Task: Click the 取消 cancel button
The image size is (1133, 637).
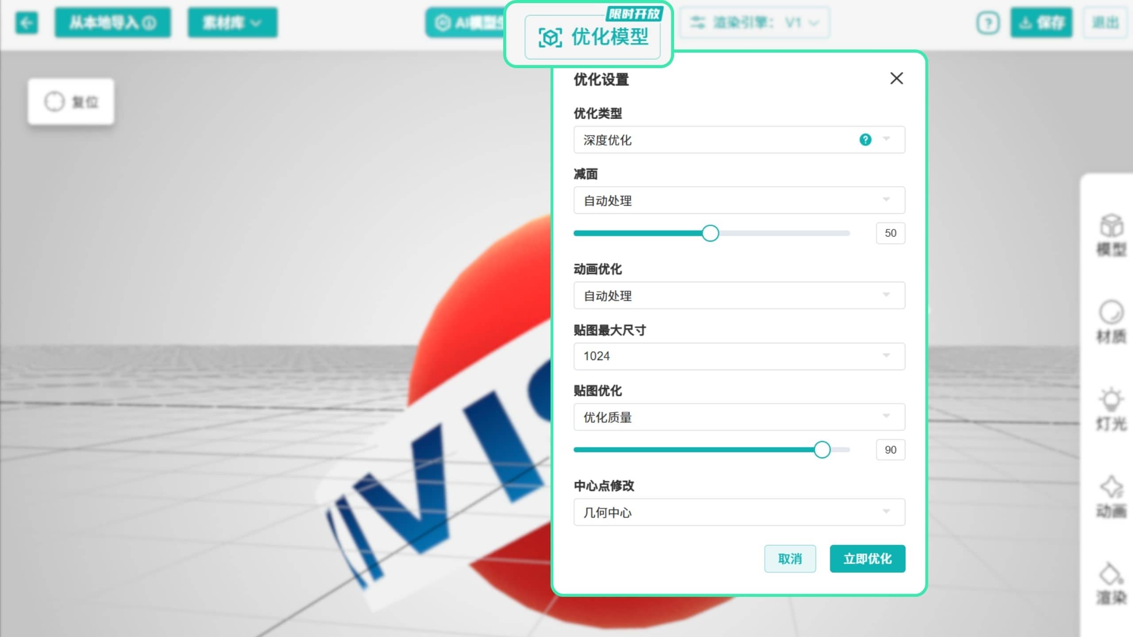Action: (x=790, y=559)
